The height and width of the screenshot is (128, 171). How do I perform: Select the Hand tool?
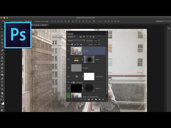(2, 93)
